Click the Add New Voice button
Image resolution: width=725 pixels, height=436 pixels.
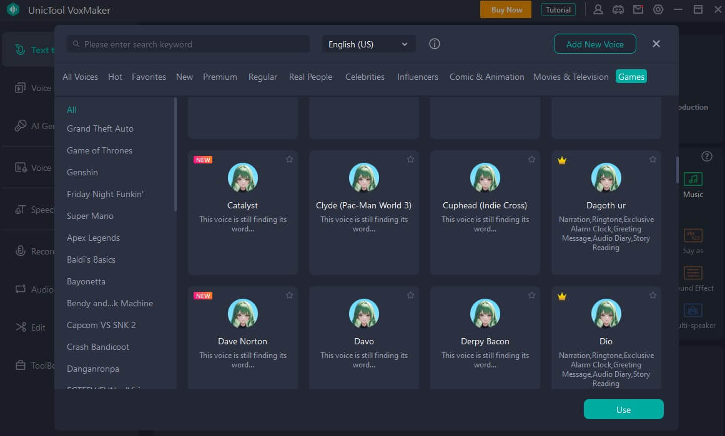tap(594, 44)
